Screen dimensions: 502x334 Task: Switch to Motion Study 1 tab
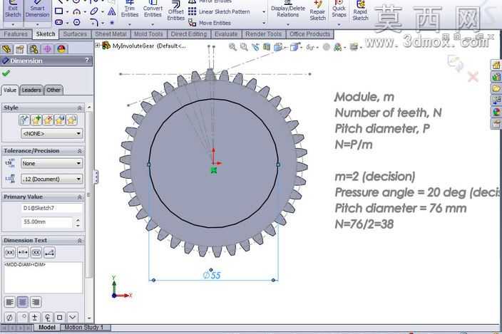click(84, 328)
